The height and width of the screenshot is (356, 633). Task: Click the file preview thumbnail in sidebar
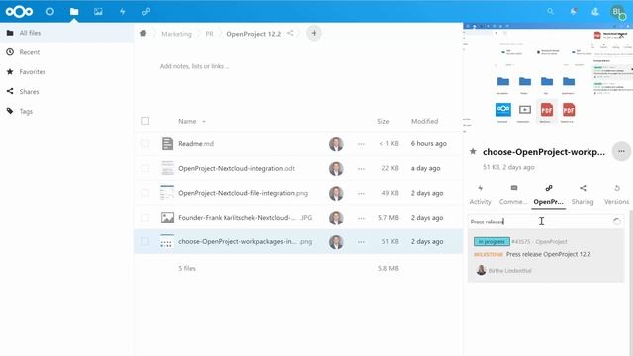[548, 77]
